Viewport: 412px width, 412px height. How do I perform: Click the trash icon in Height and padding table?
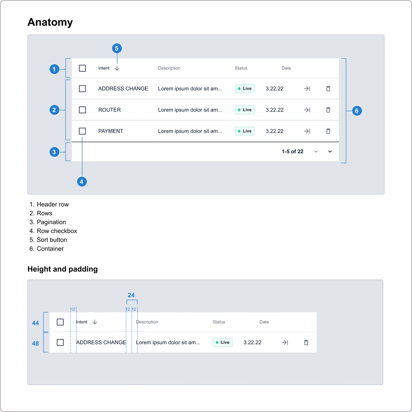[x=306, y=342]
